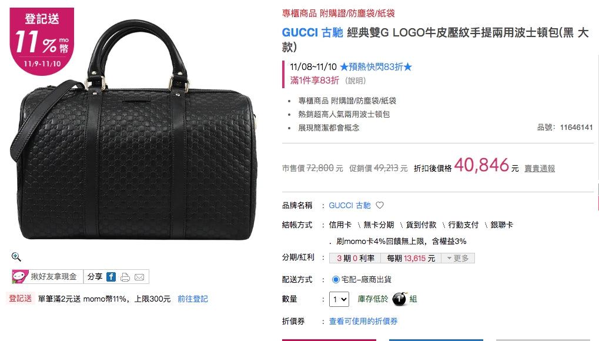Click the 登記送 11% mo幣 badge
The height and width of the screenshot is (341, 599).
click(42, 41)
